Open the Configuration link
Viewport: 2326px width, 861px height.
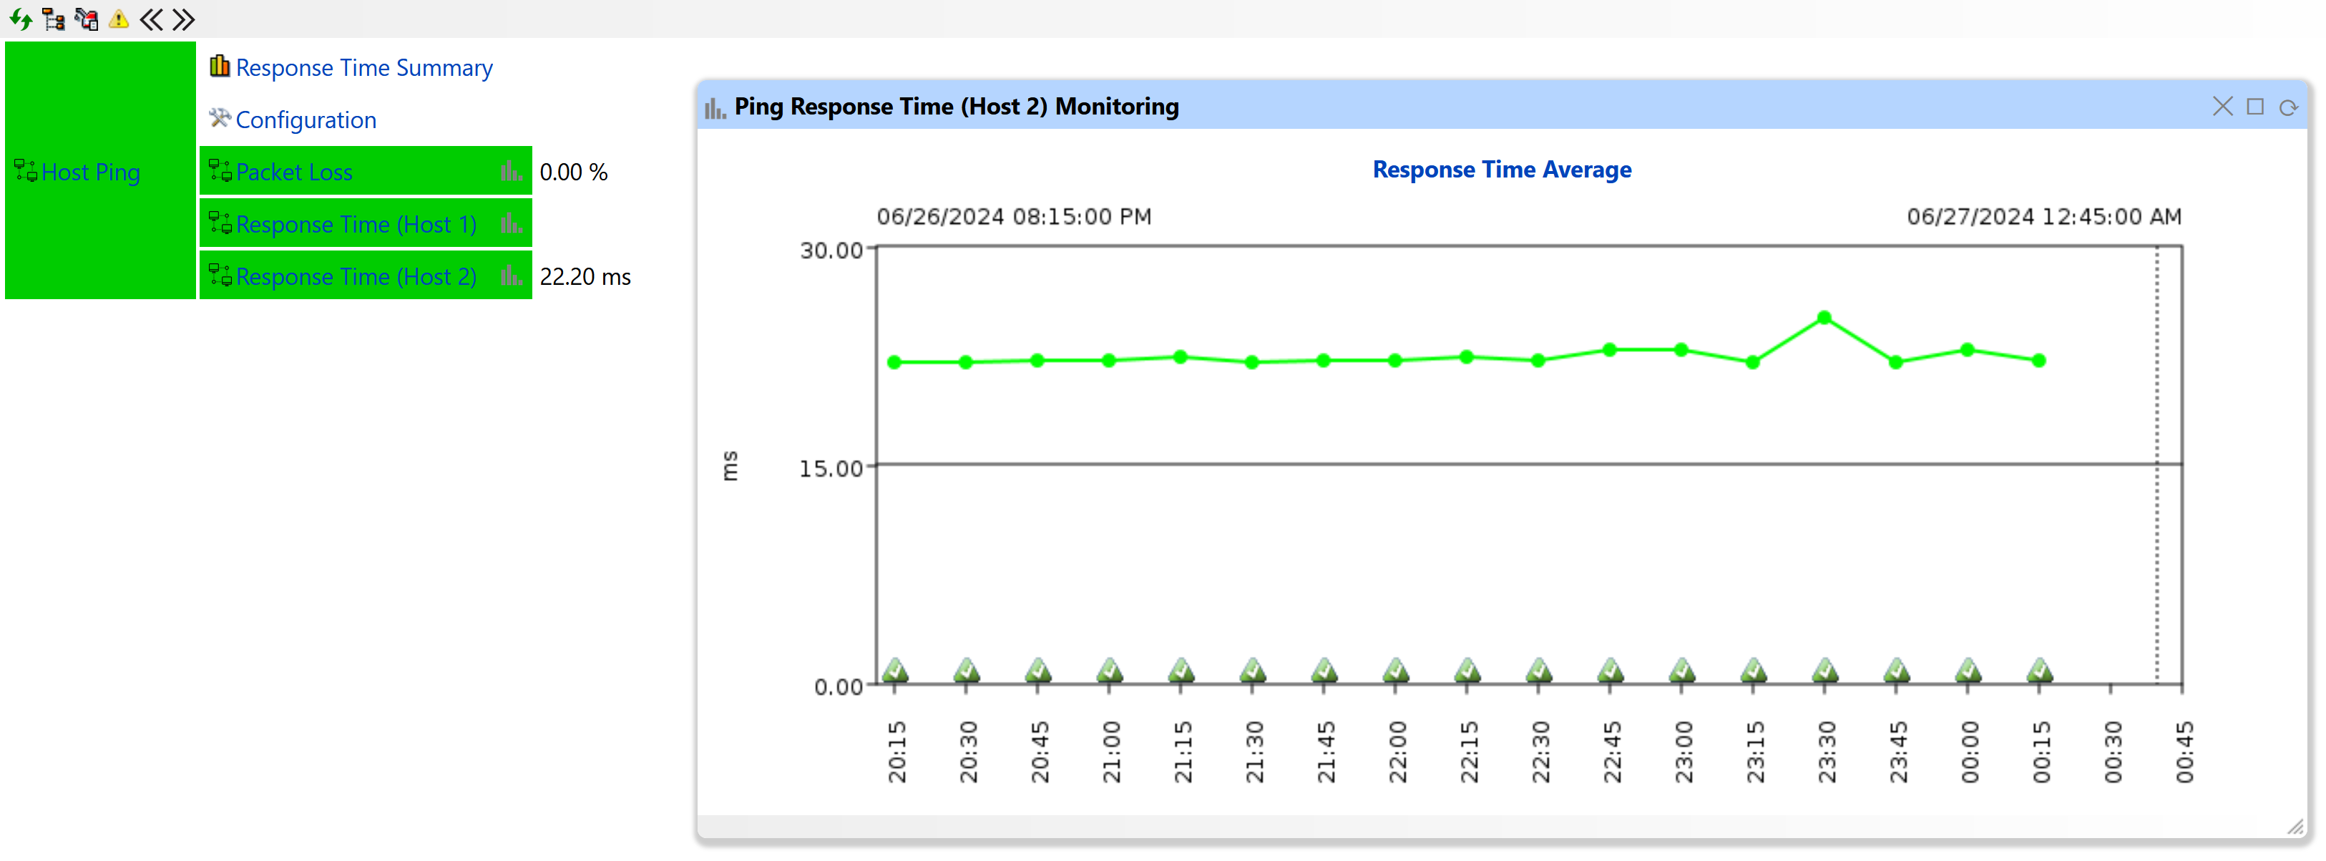306,120
